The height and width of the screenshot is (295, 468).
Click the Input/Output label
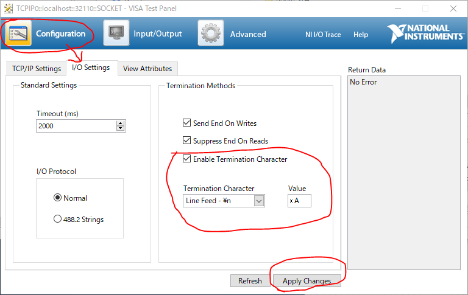158,33
